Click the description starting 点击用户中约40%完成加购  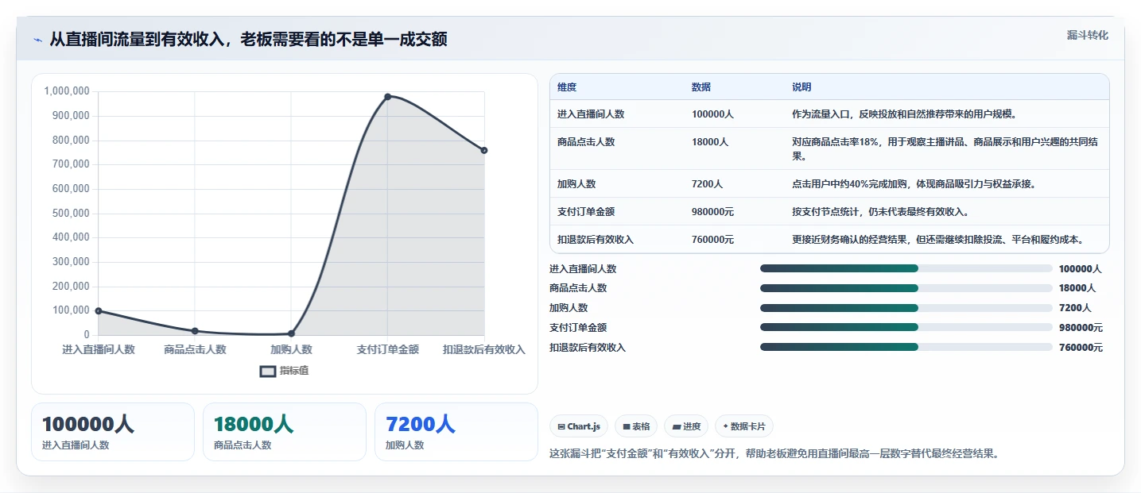click(914, 183)
